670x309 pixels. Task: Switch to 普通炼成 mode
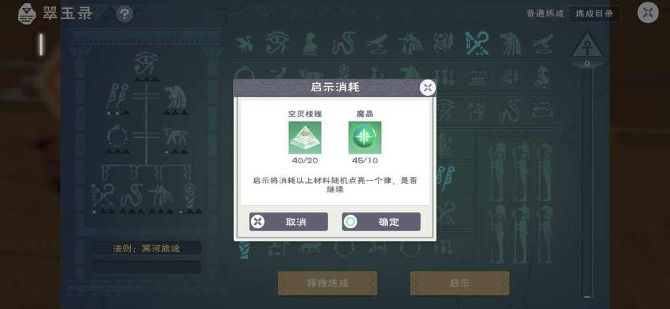545,14
